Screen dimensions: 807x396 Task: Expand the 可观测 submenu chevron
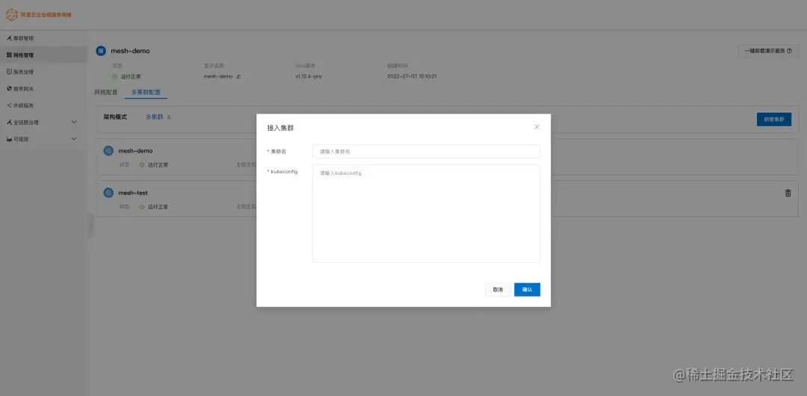click(73, 139)
